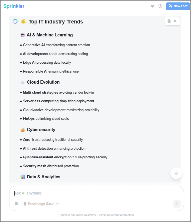Click the chevron next to Knowledge Base
The height and width of the screenshot is (222, 191).
57,204
